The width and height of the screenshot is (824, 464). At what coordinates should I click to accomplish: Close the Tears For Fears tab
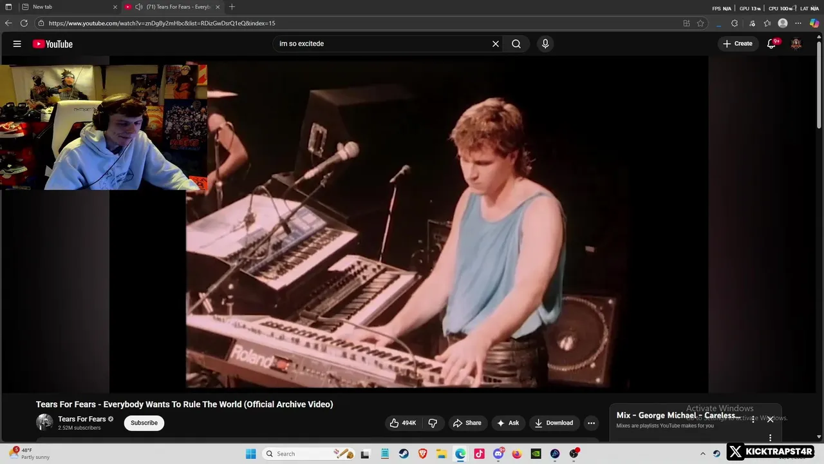pos(218,7)
